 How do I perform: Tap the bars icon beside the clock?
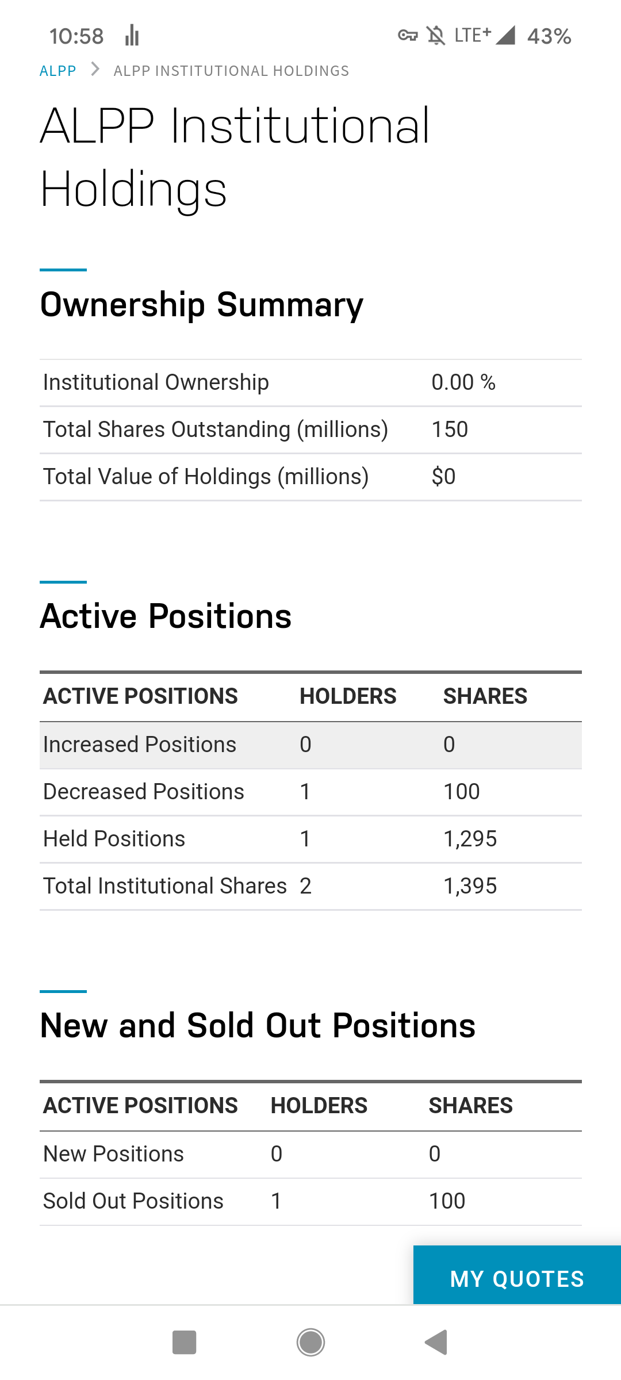(132, 36)
